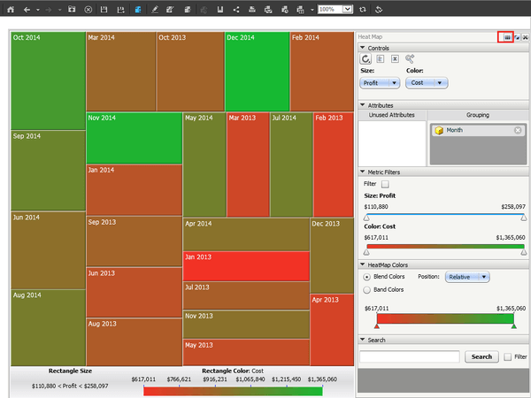Viewport: 531px width, 398px height.
Task: Click the back arrow in toolbar
Action: pos(27,10)
